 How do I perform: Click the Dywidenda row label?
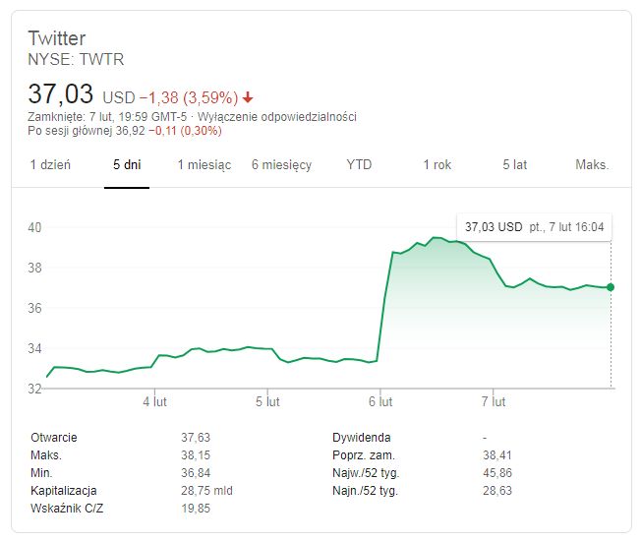362,438
